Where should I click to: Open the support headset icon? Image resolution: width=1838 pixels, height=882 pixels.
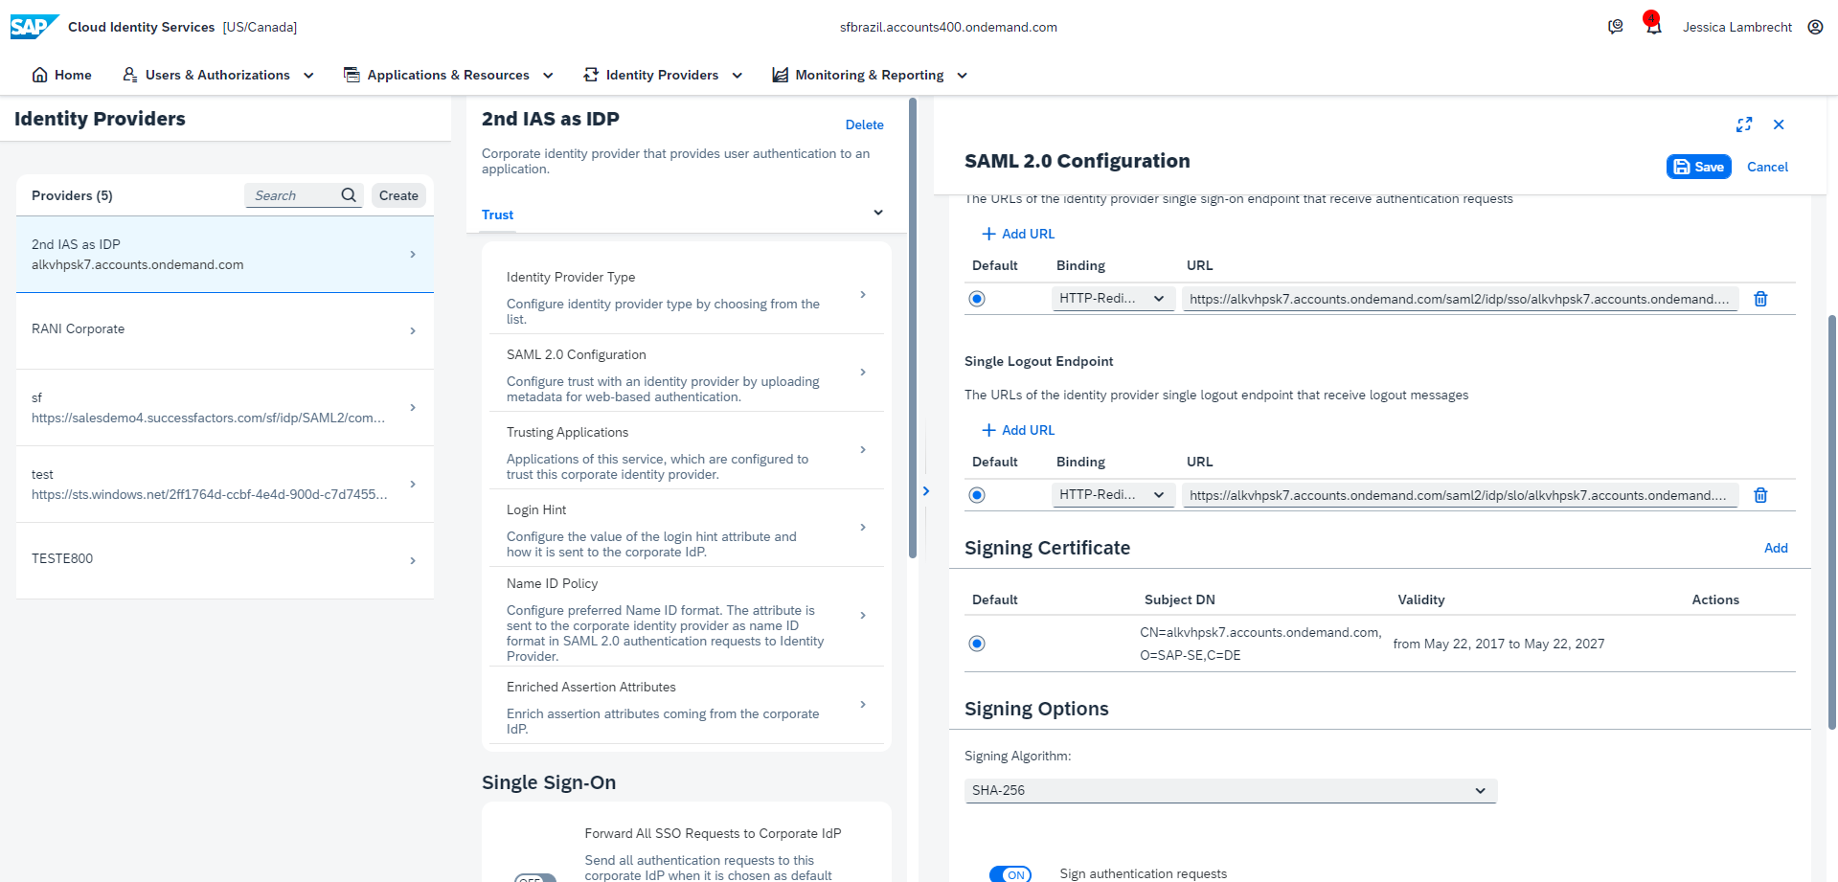pos(1616,27)
